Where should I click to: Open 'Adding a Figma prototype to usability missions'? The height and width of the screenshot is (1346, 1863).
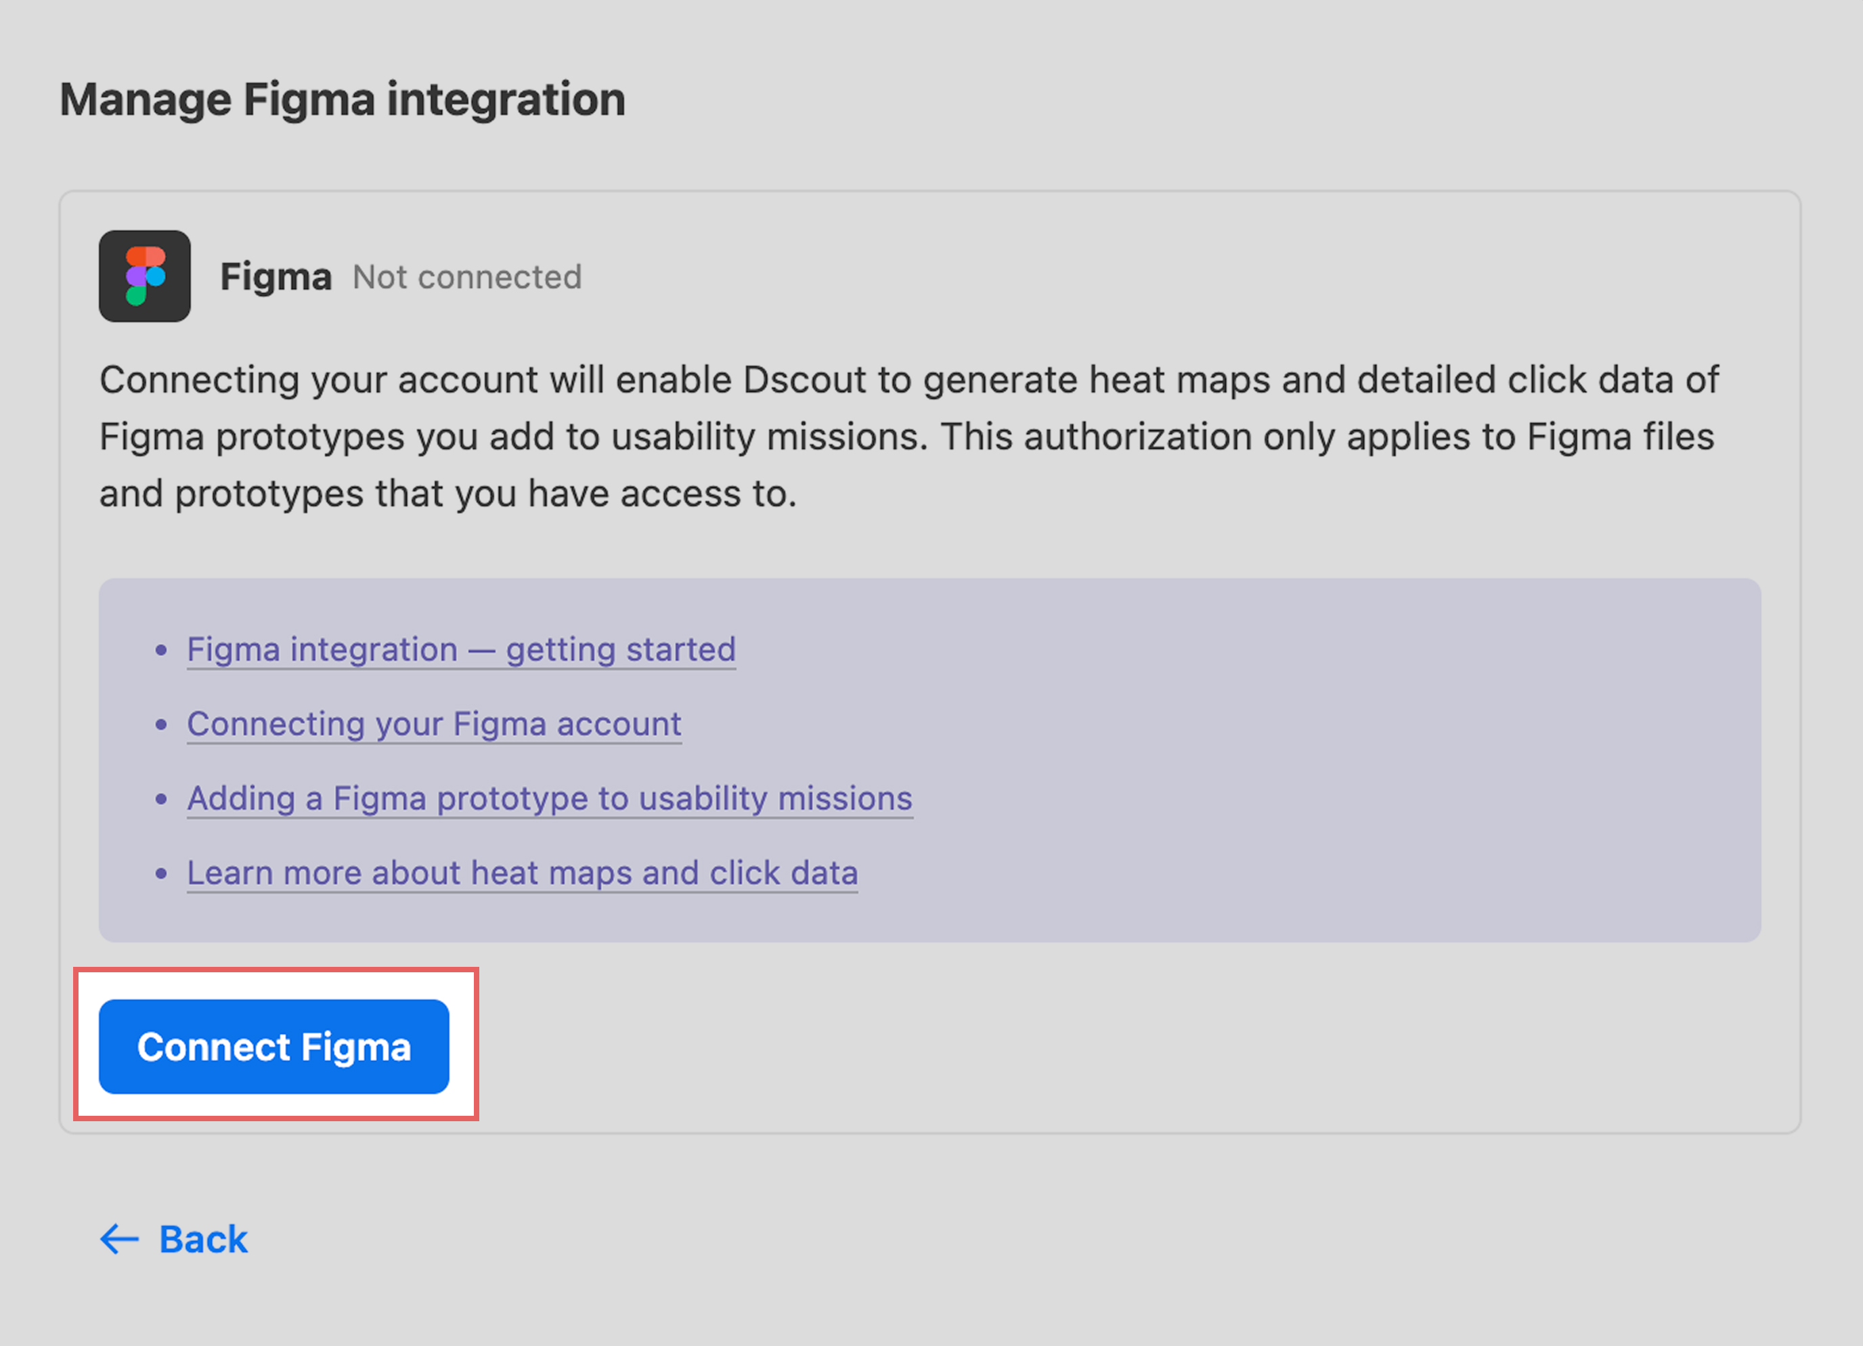point(550,798)
